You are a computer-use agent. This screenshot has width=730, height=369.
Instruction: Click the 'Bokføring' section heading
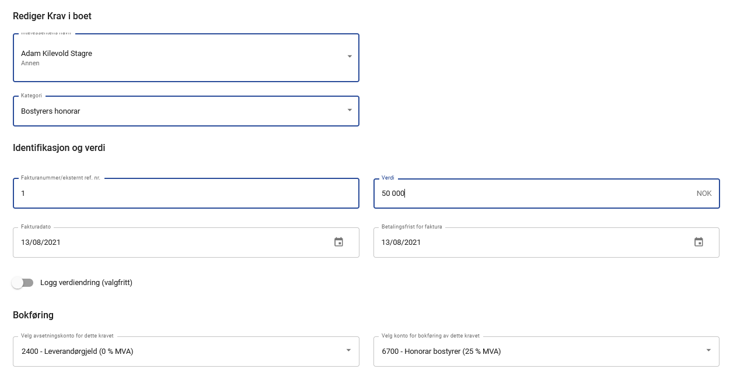(33, 315)
